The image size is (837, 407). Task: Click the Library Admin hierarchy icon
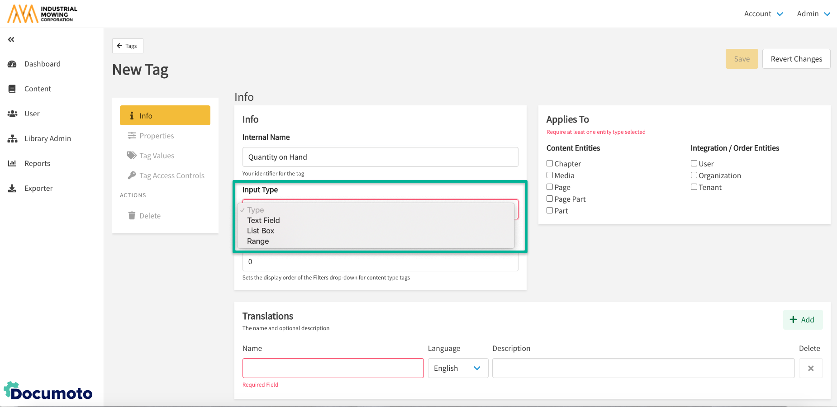(x=12, y=139)
